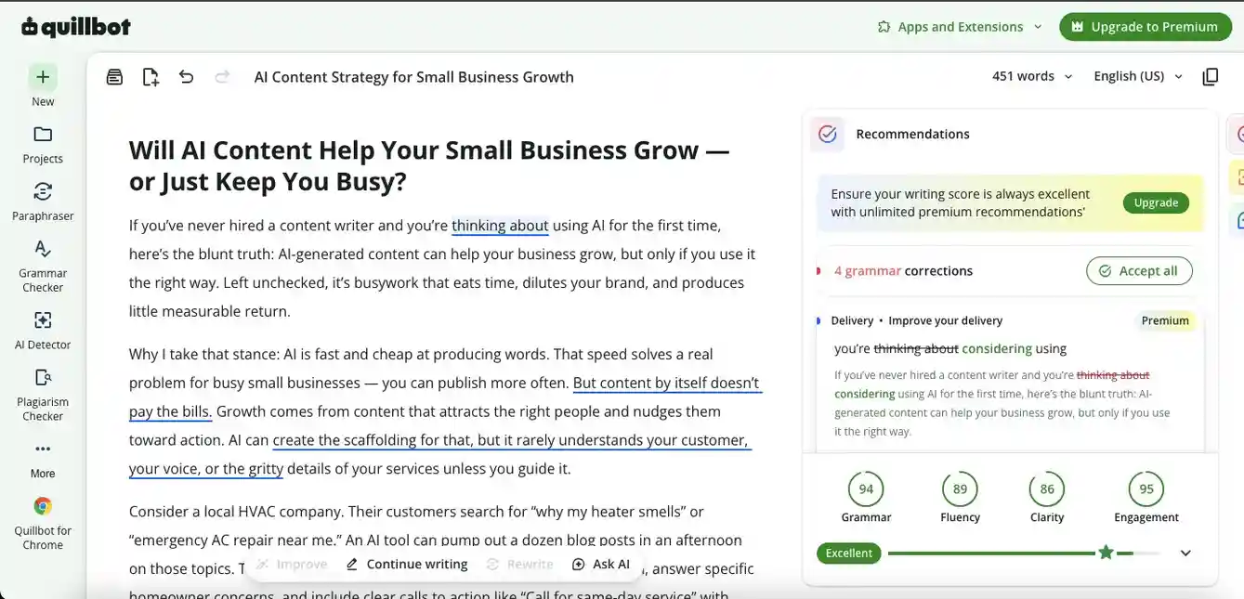Select the Engagement score circle 95
This screenshot has width=1244, height=599.
click(x=1146, y=489)
